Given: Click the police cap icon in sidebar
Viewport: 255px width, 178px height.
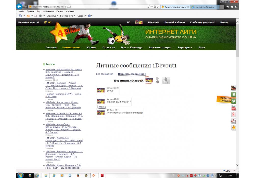Looking at the screenshot, I should tap(233, 88).
